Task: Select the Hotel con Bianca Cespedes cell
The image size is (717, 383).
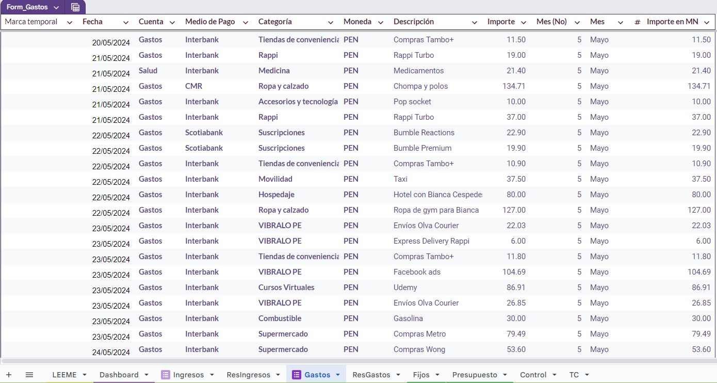Action: 437,195
